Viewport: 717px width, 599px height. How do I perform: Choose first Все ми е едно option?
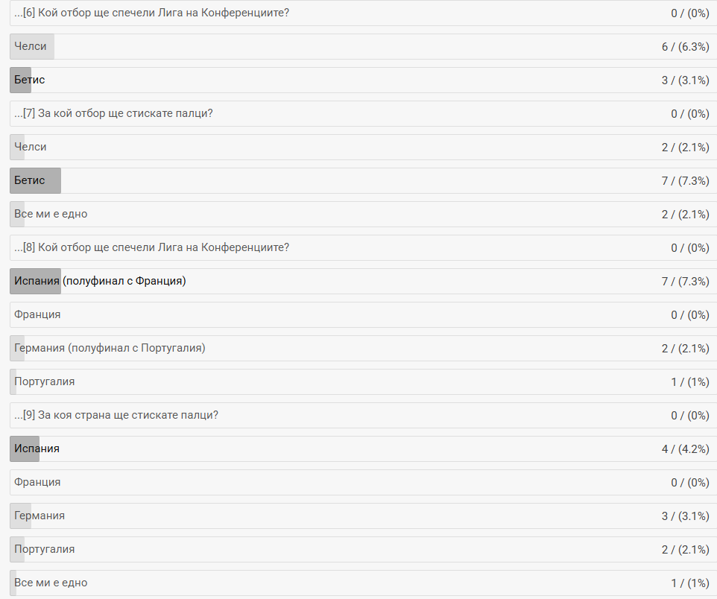pos(363,214)
